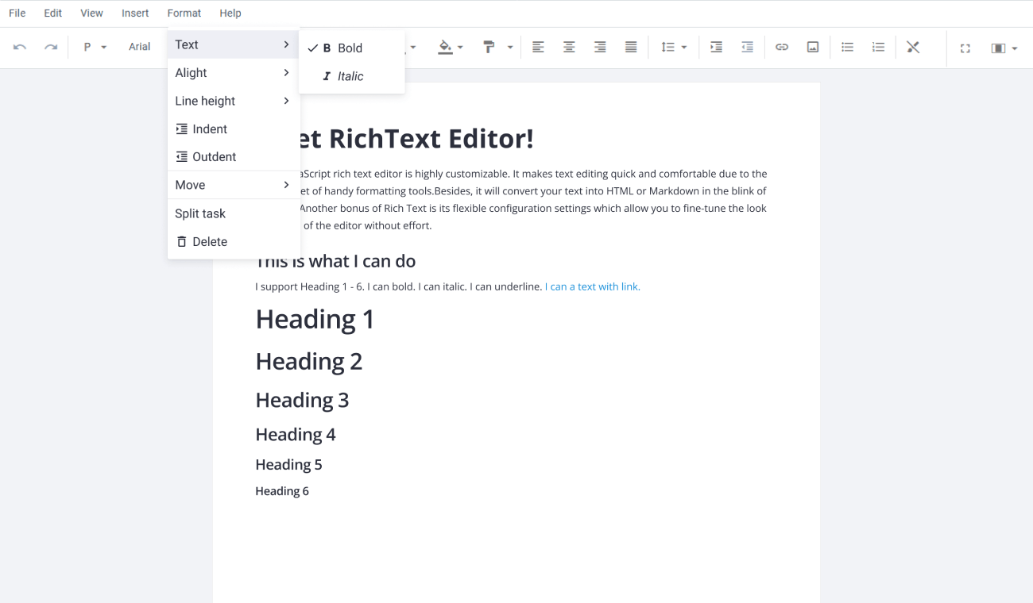Click the clear formatting icon

coord(913,48)
